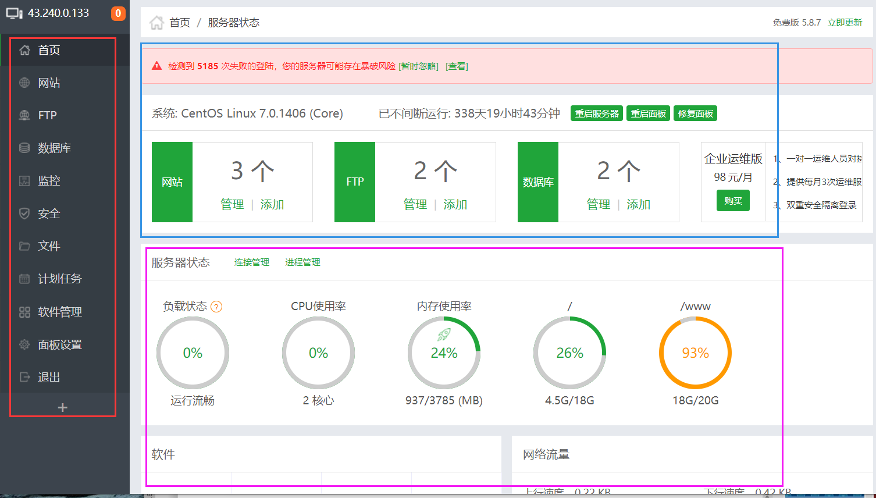Click 添加 under the 网站 card
Image resolution: width=876 pixels, height=498 pixels.
[x=272, y=204]
